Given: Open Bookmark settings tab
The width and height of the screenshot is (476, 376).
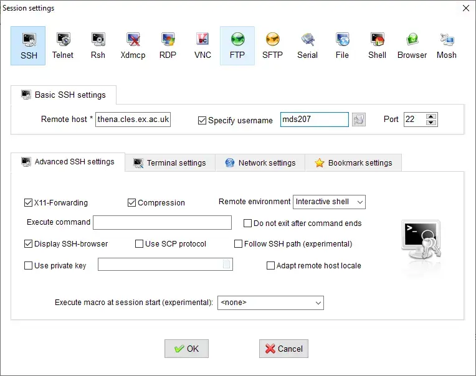Looking at the screenshot, I should tap(353, 163).
